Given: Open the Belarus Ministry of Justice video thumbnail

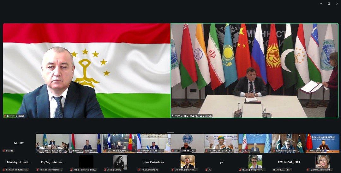Looking at the screenshot, I should pyautogui.click(x=86, y=143).
